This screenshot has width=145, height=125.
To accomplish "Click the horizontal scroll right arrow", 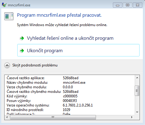I will click(x=132, y=117).
